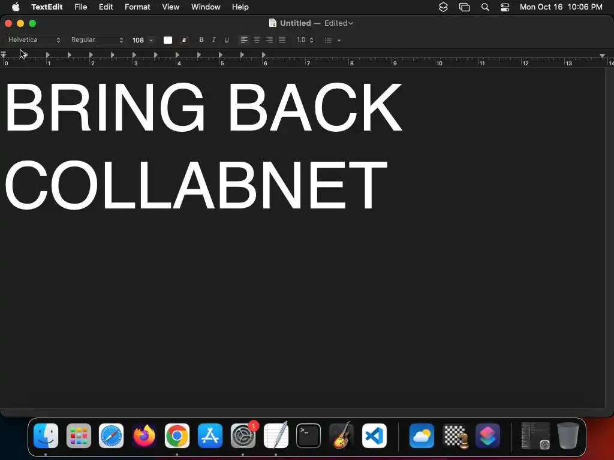Screen dimensions: 614x460
Task: Open the Regular typeface dropdown
Action: [x=97, y=40]
